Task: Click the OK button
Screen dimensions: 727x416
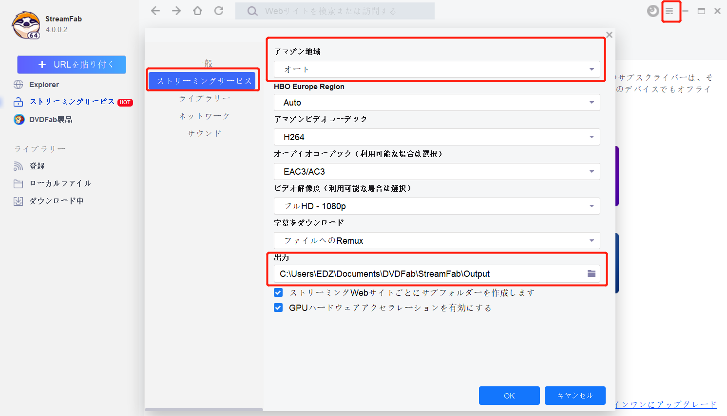Action: click(x=509, y=396)
